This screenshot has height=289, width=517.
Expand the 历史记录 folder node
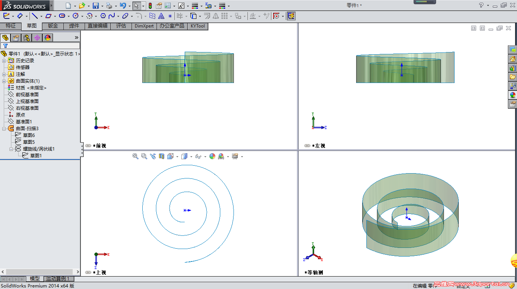4,61
